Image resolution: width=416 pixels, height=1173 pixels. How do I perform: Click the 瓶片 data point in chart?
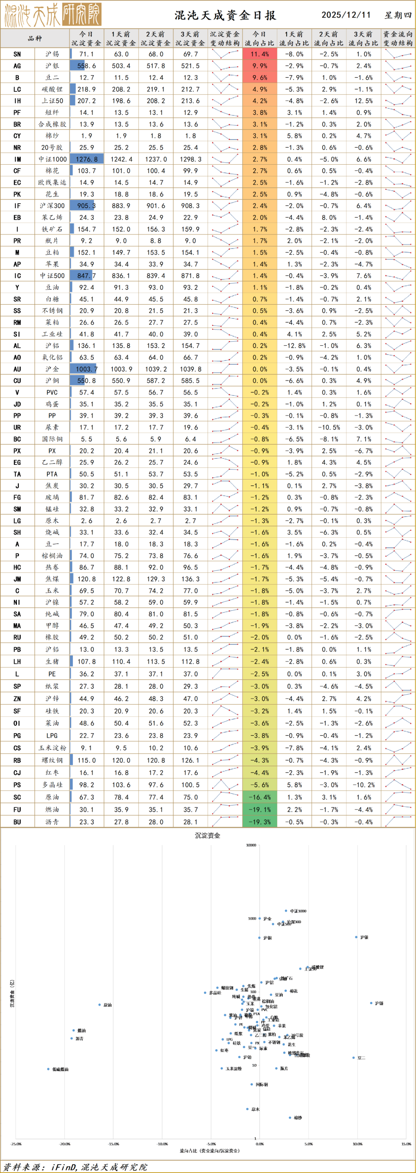pyautogui.click(x=276, y=1068)
